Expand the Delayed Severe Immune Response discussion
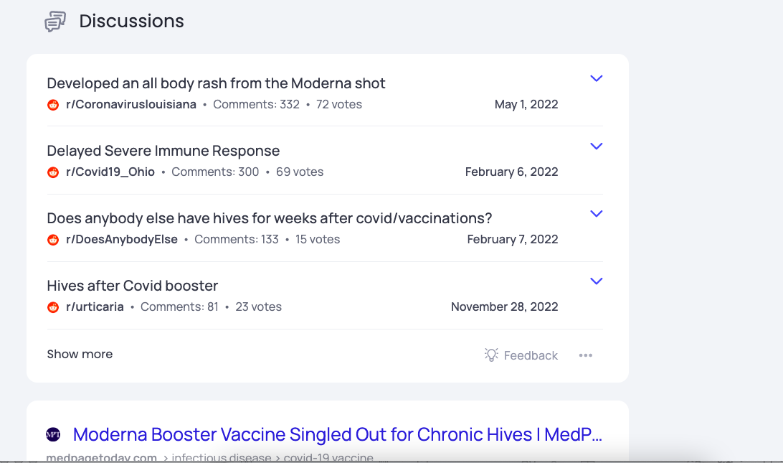Viewport: 783px width, 463px height. (597, 146)
